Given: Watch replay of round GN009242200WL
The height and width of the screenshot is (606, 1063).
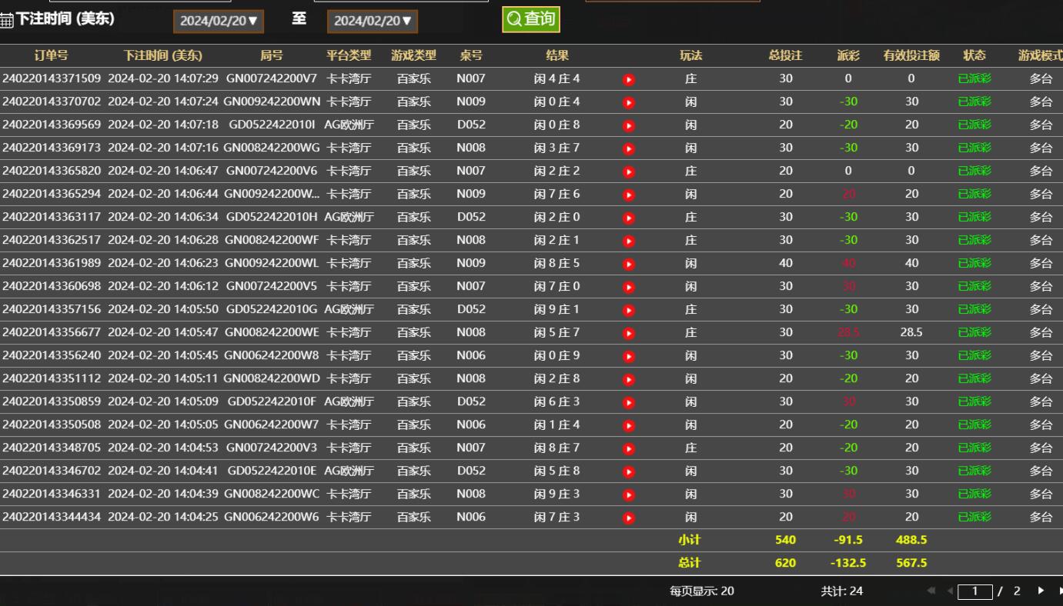Looking at the screenshot, I should tap(629, 264).
